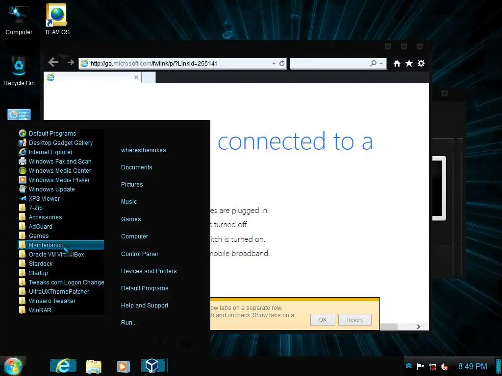The height and width of the screenshot is (376, 502).
Task: Open the Recycle Bin desktop icon
Action: pyautogui.click(x=19, y=71)
